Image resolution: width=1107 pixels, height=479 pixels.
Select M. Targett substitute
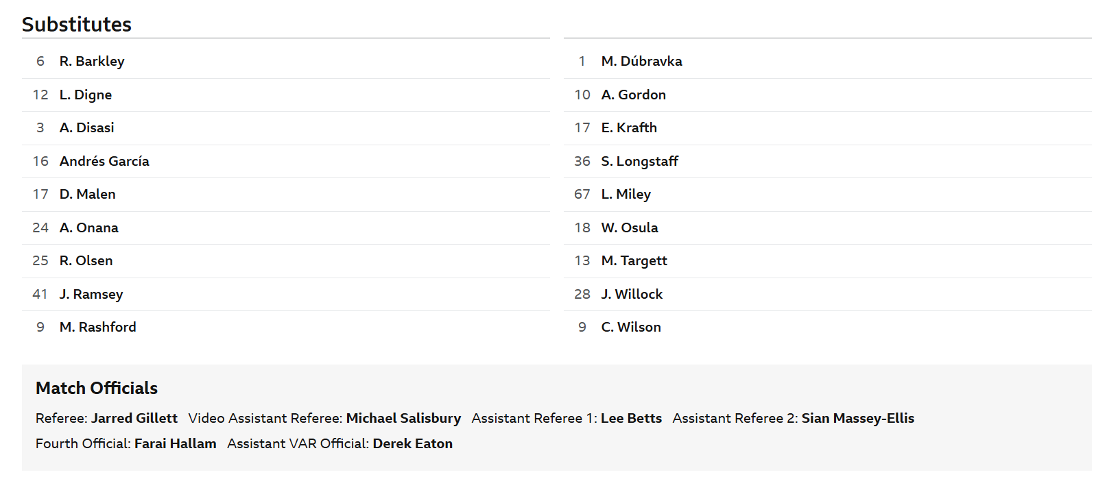tap(634, 260)
